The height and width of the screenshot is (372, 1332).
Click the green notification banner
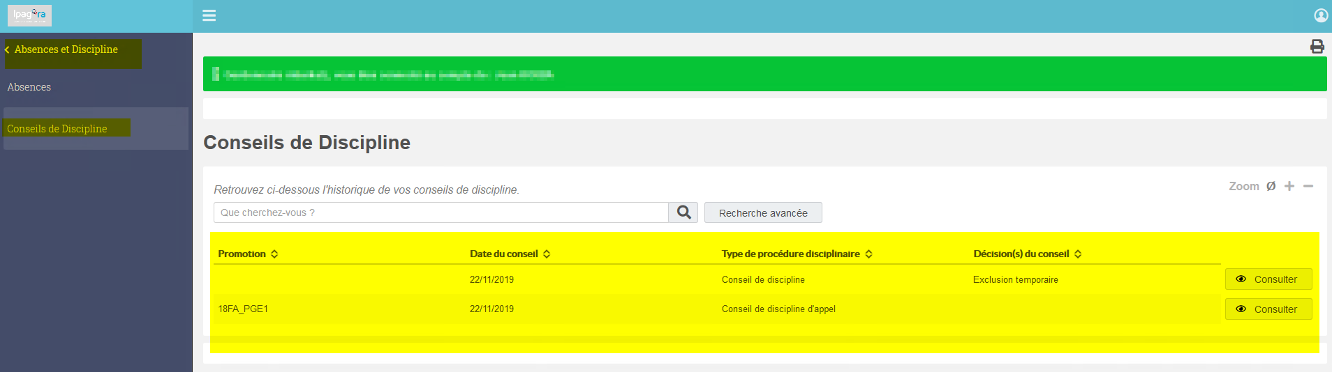coord(764,74)
